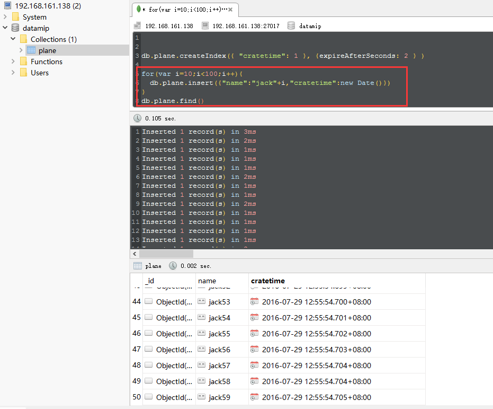
Task: Click the Users folder icon
Action: tap(23, 73)
